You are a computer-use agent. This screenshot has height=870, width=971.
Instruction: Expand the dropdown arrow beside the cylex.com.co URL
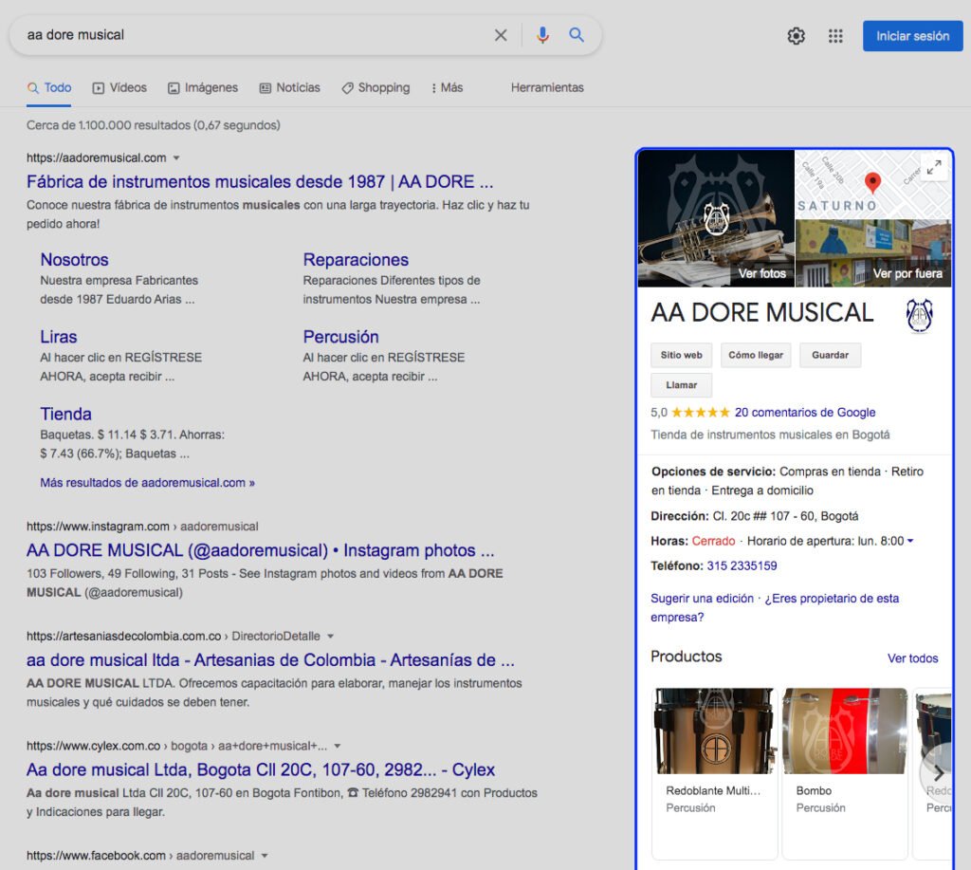tap(338, 746)
